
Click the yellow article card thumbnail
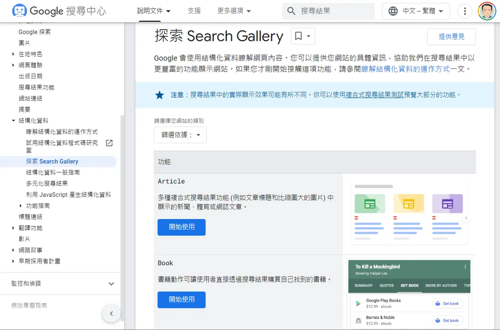[409, 204]
